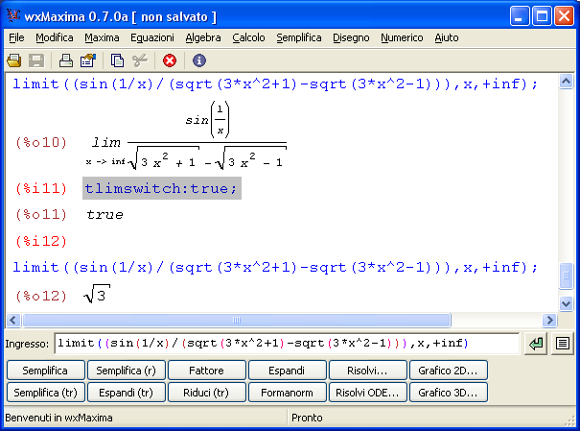Click the (%i12) input label
The image size is (580, 431).
41,242
